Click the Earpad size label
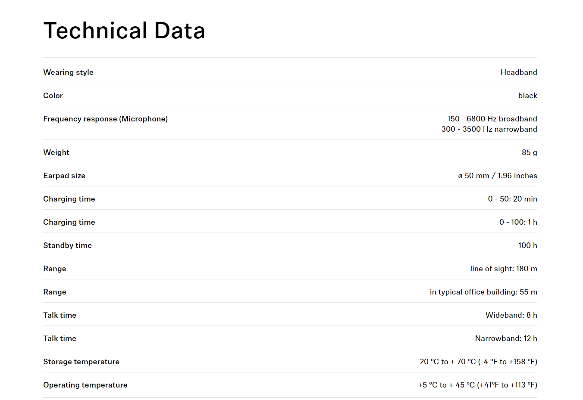The image size is (583, 400). click(64, 176)
